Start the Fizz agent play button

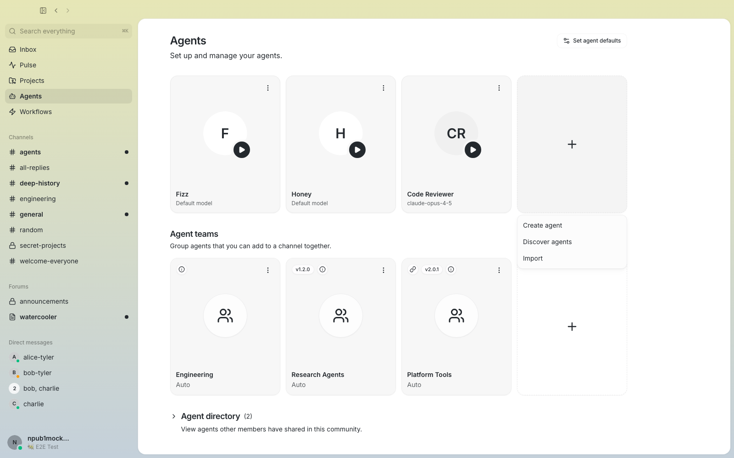[x=242, y=150]
